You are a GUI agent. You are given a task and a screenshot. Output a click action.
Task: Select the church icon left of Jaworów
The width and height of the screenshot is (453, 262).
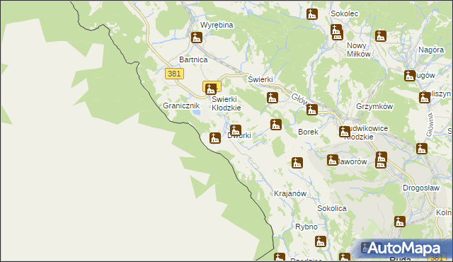[333, 160]
